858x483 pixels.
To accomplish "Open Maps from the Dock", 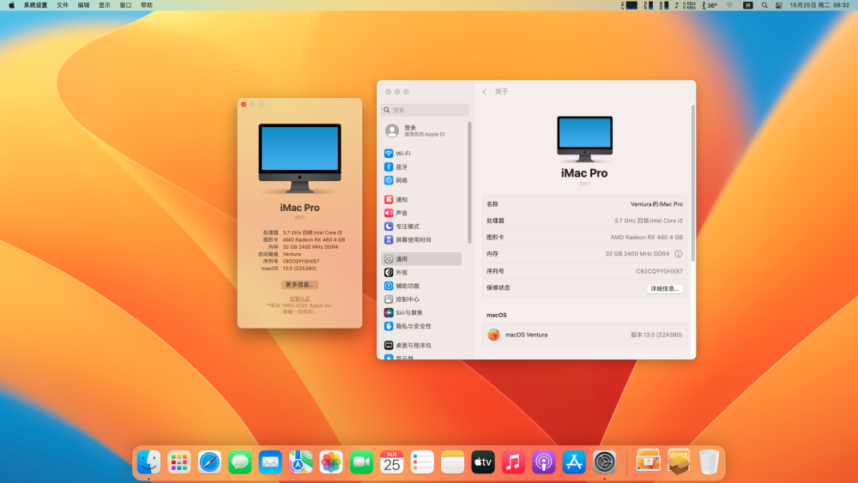I will click(x=300, y=462).
